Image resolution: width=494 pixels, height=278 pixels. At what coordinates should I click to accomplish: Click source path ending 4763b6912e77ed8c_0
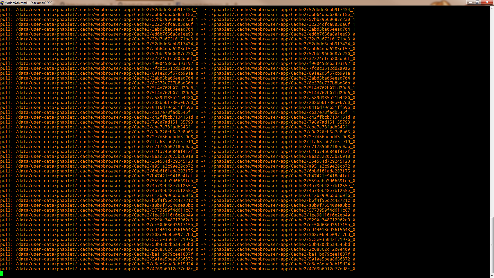(107, 269)
